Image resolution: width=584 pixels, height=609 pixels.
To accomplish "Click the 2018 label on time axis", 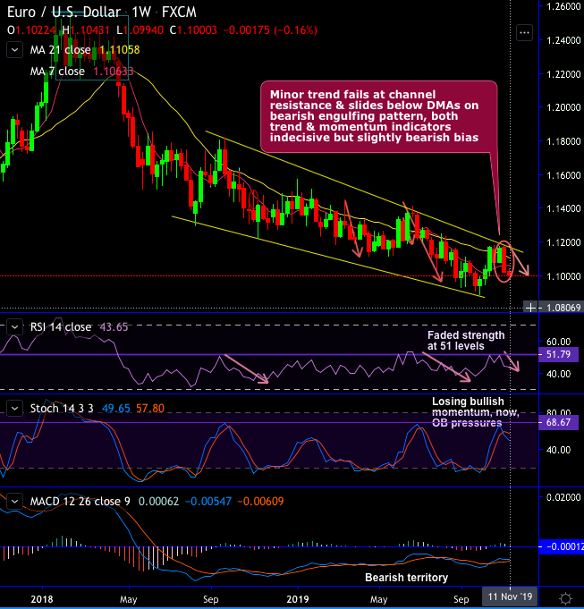I will coord(41,599).
